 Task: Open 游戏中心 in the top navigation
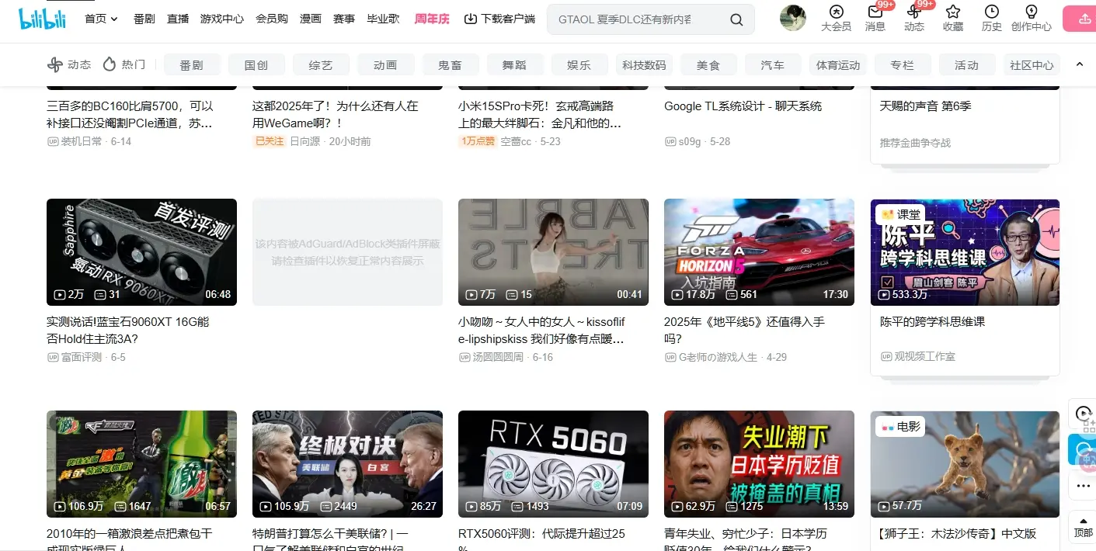click(x=222, y=19)
